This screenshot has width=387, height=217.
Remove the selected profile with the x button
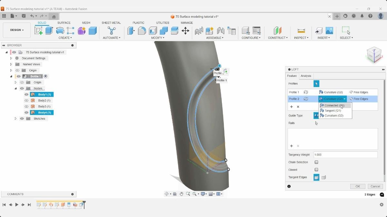point(298,107)
